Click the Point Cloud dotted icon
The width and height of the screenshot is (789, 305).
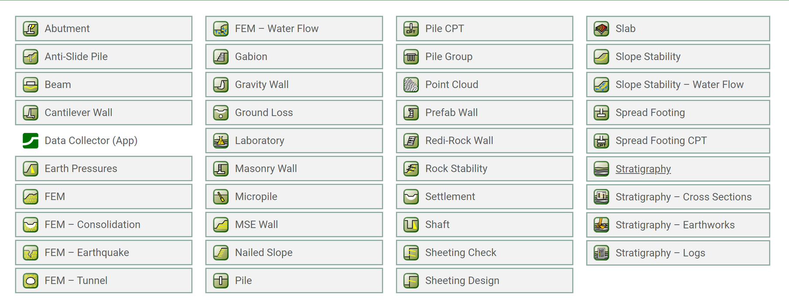[411, 85]
